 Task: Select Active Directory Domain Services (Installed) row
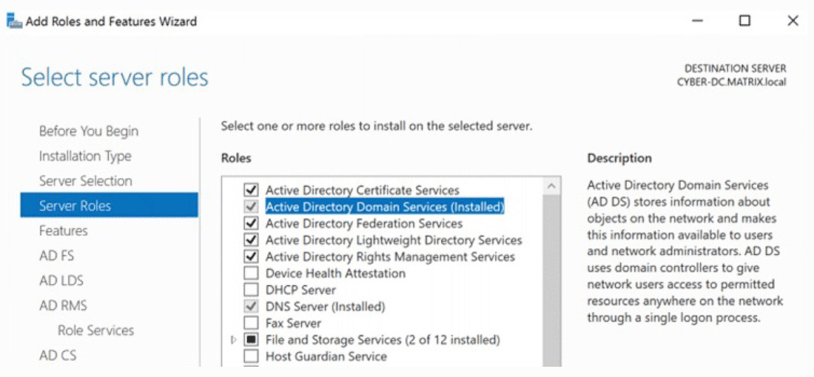click(x=384, y=207)
